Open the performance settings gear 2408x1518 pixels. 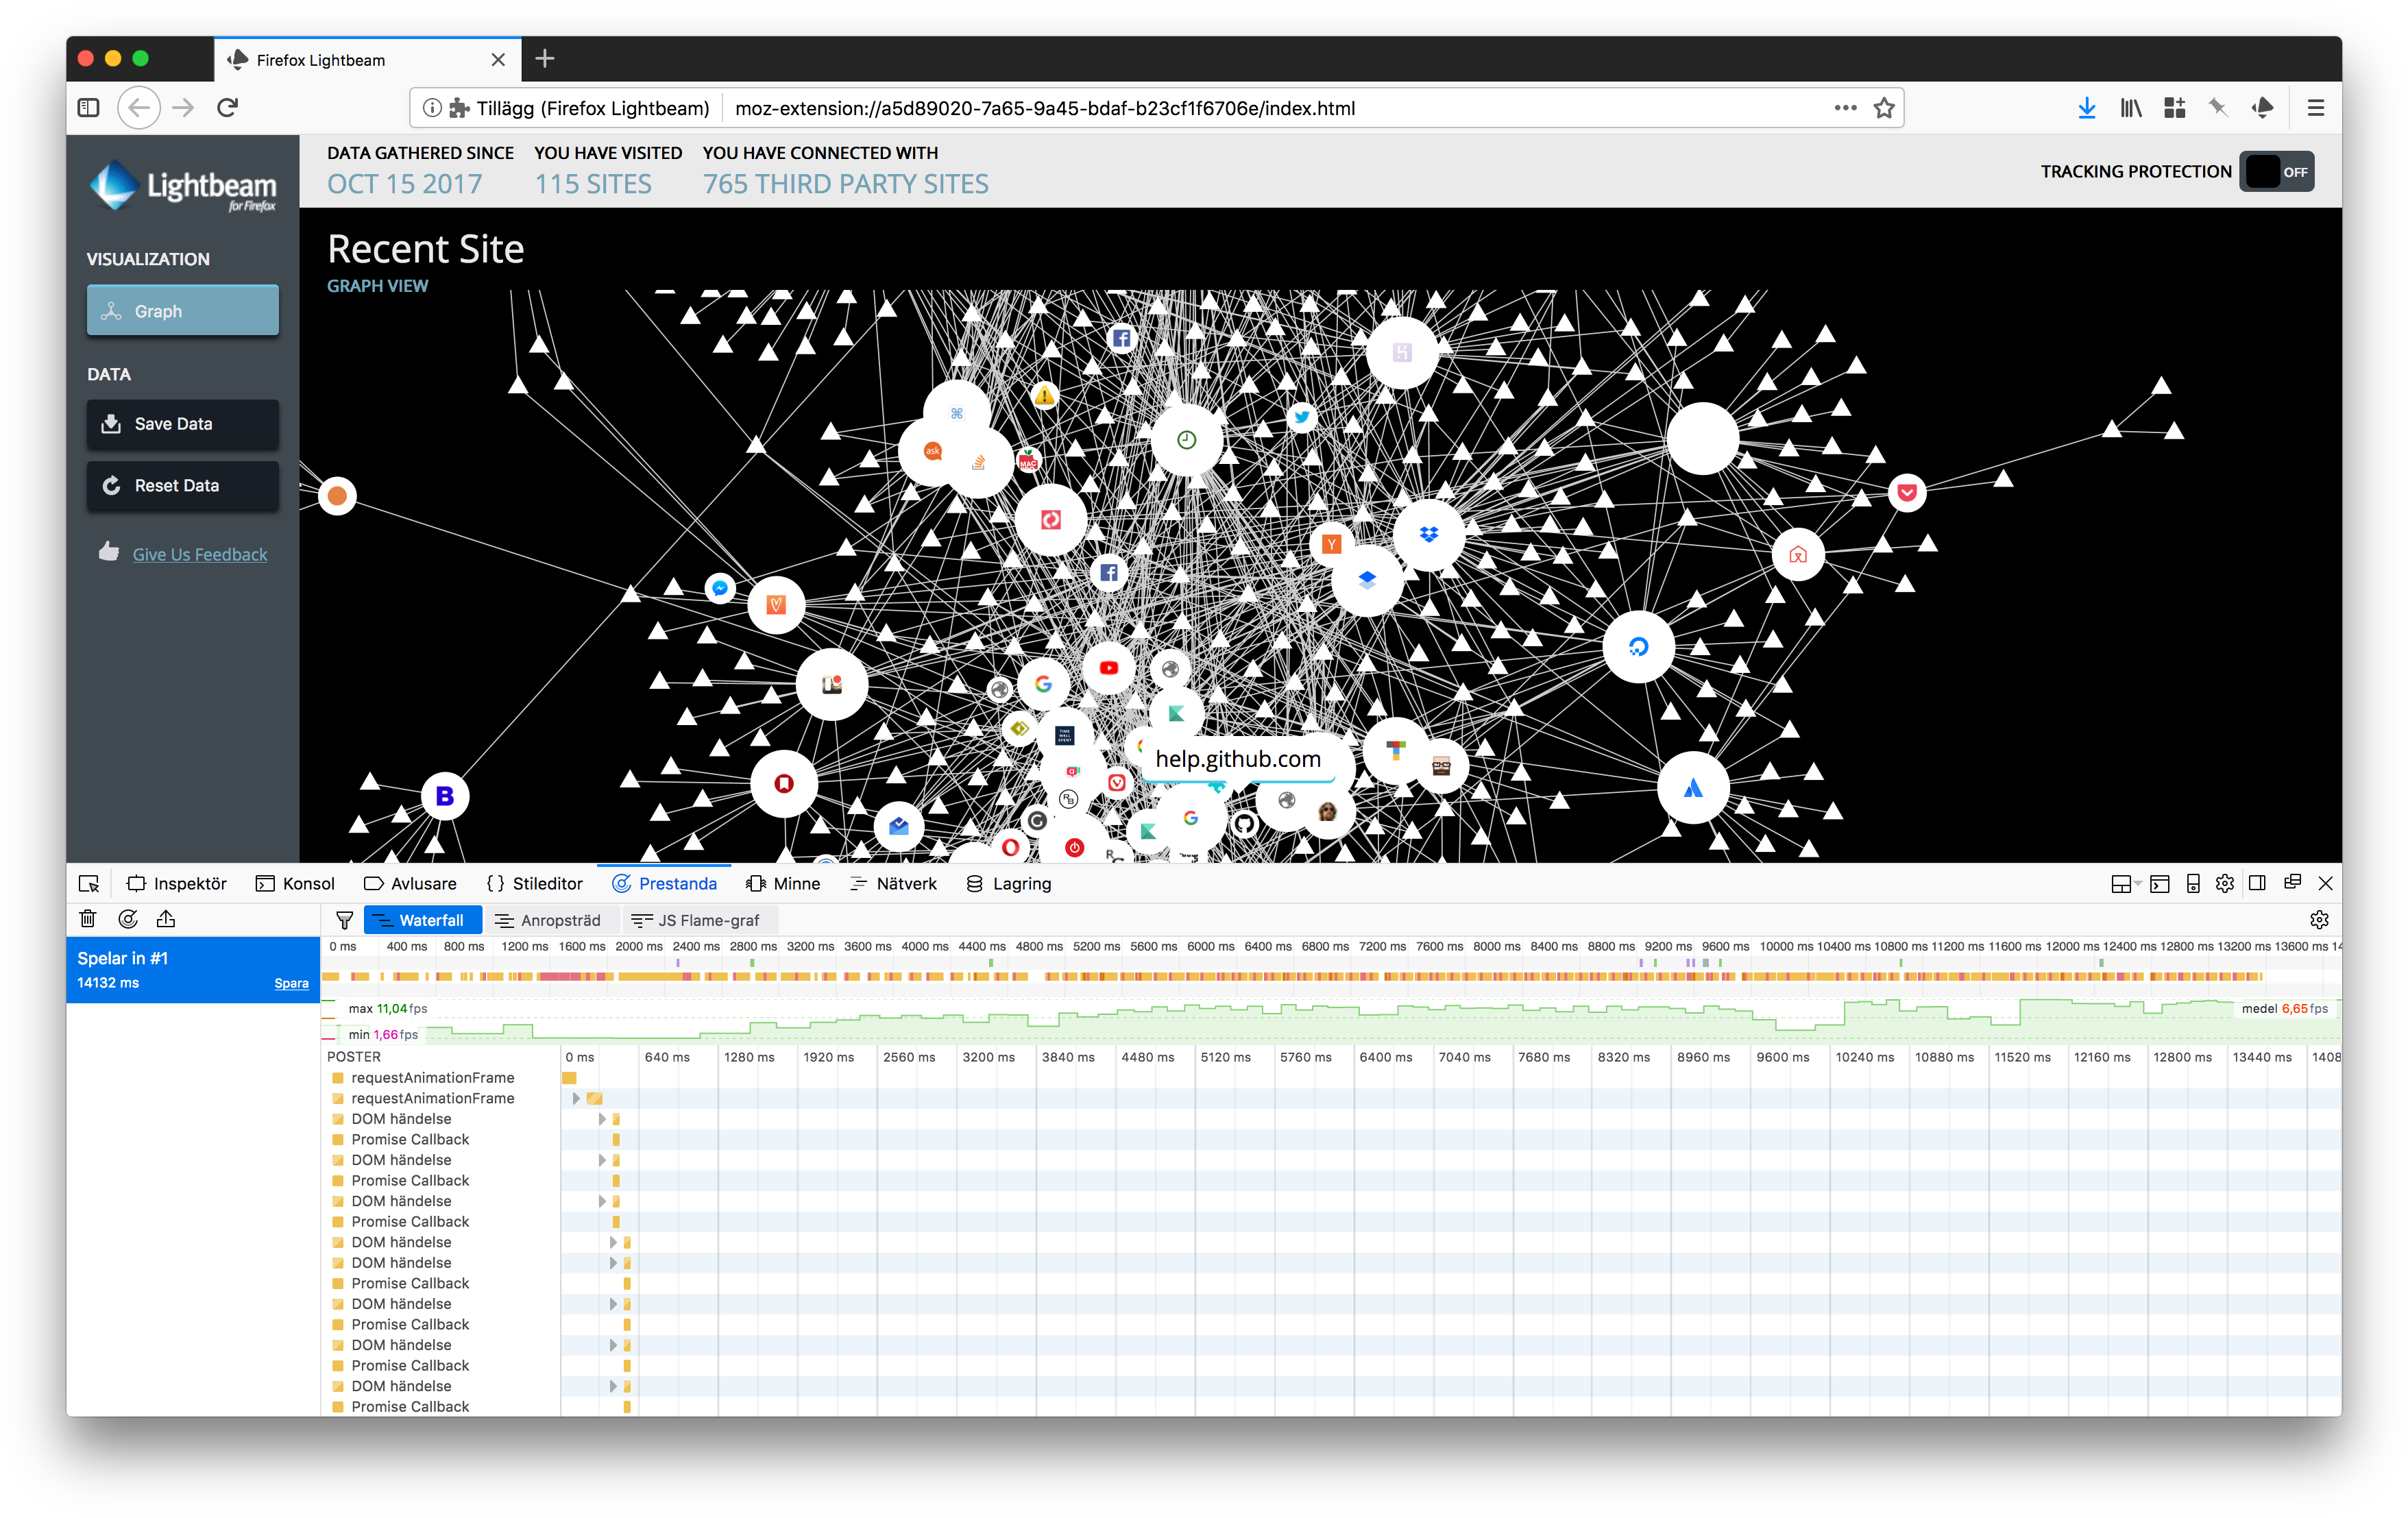pyautogui.click(x=2319, y=919)
